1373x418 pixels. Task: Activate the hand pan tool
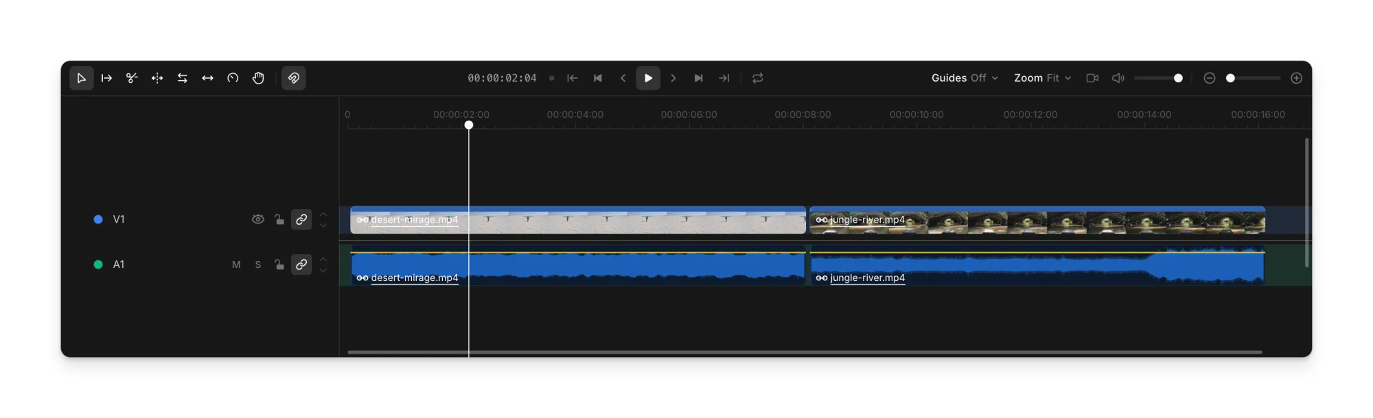click(x=258, y=78)
